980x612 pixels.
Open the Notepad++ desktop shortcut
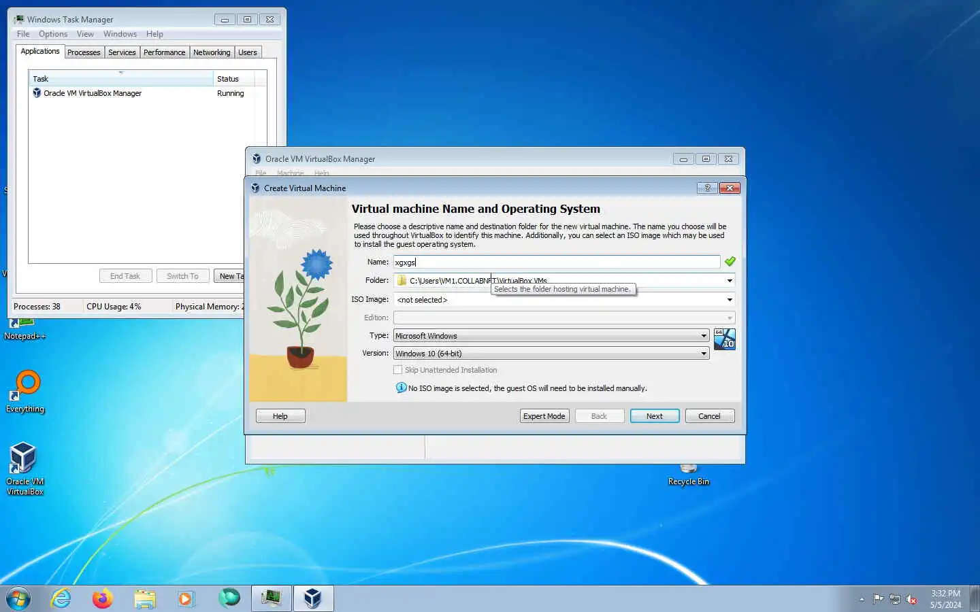[x=25, y=329]
